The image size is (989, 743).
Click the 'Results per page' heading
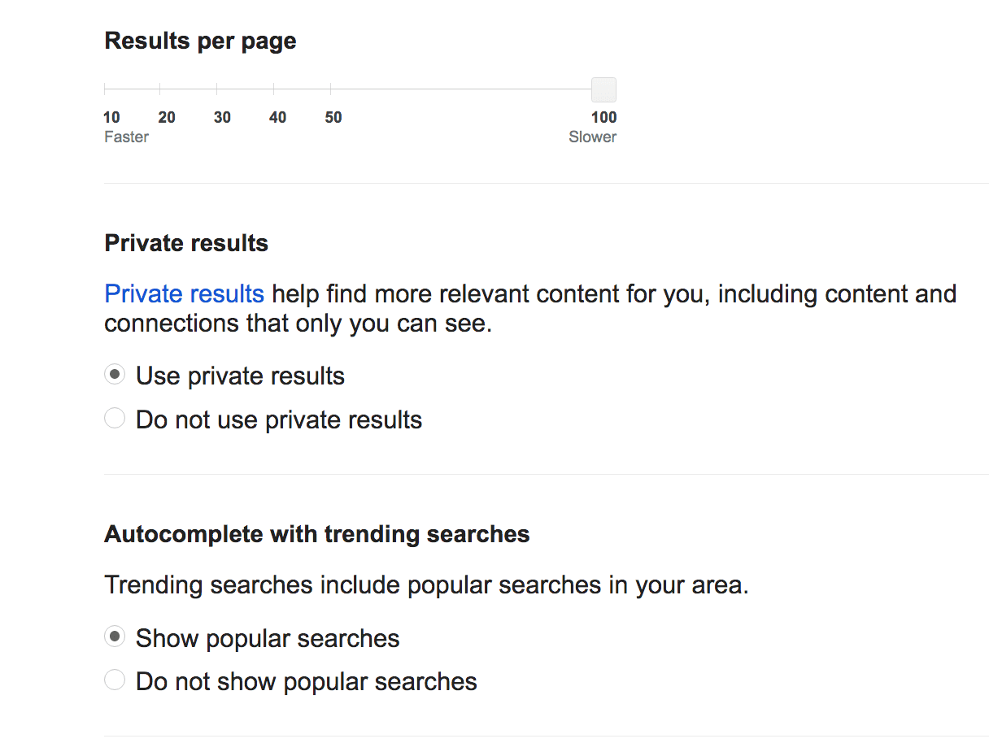pos(201,41)
